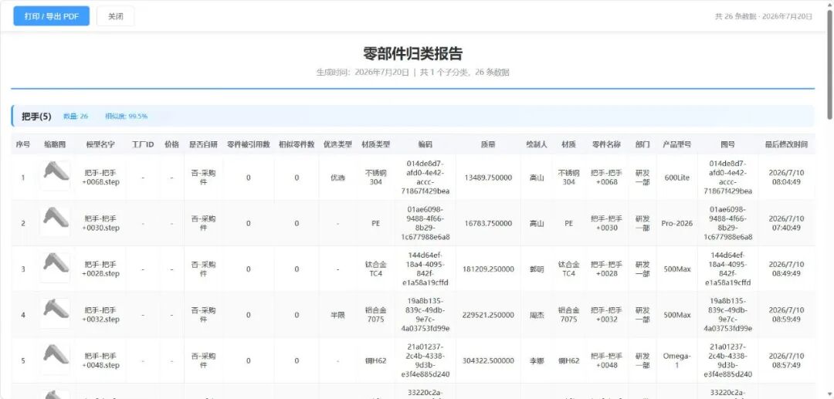Click product model Omega-1
The width and height of the screenshot is (834, 399).
677,360
